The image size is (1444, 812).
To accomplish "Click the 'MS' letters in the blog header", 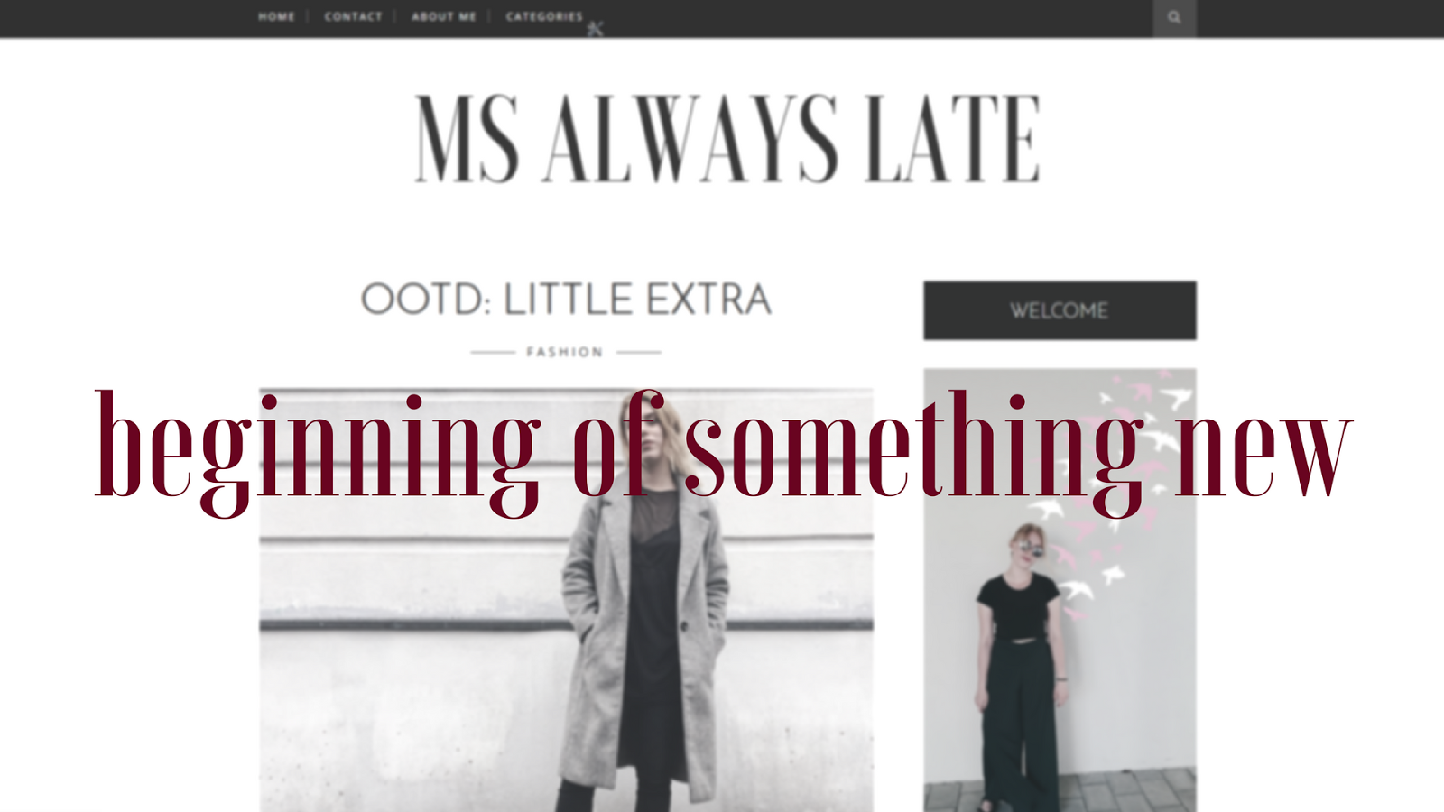I will point(467,138).
